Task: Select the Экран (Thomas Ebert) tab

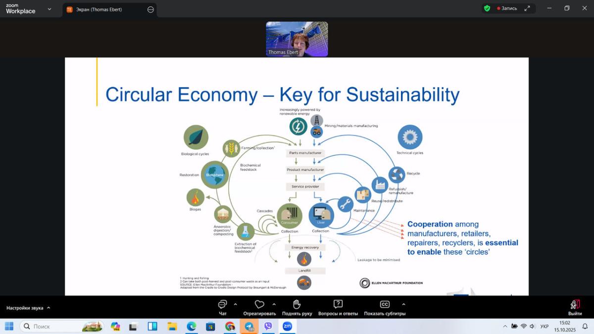Action: click(x=110, y=9)
